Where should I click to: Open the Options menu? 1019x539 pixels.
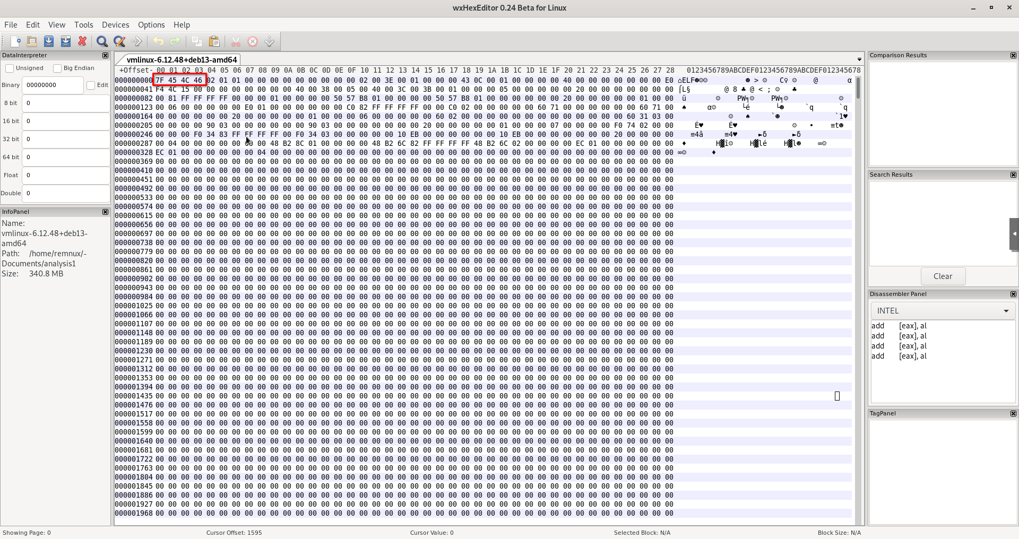click(x=151, y=25)
